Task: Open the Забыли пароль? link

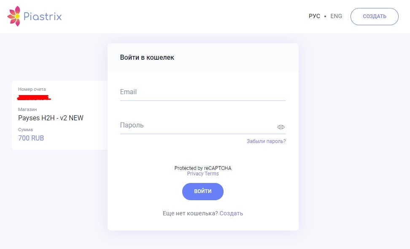Action: pos(266,141)
